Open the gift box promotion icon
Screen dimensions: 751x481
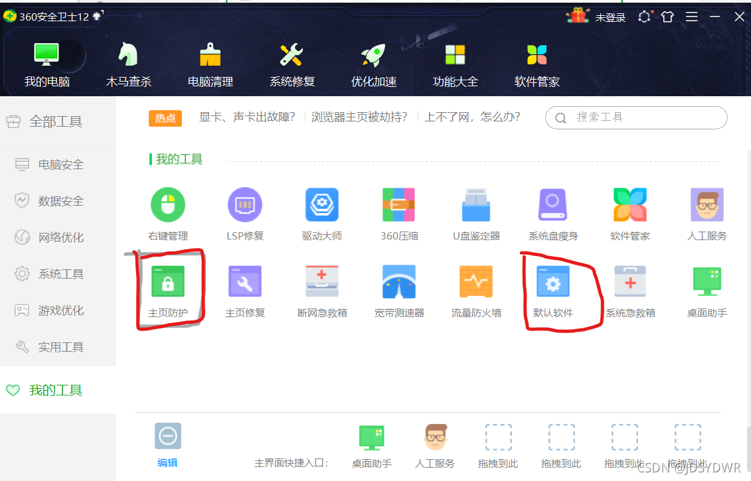(x=578, y=16)
